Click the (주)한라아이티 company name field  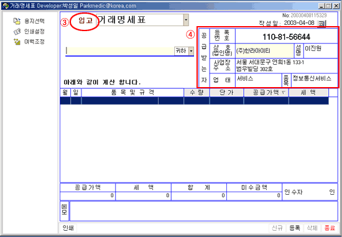pos(264,51)
